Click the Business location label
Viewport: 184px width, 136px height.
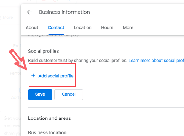[x=47, y=133]
